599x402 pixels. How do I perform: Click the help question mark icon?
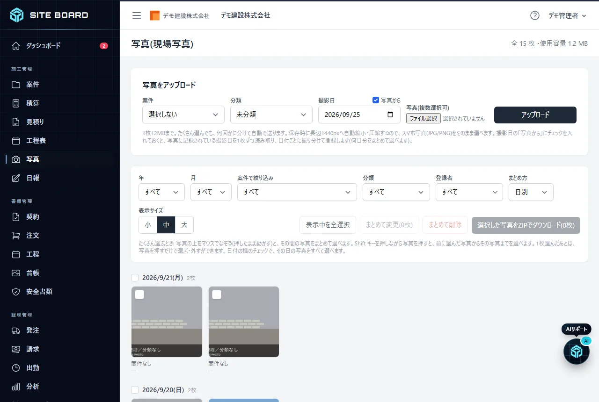(x=535, y=15)
